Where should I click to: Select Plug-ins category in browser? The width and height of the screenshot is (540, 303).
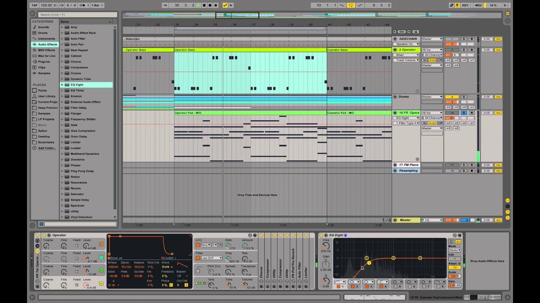43,61
